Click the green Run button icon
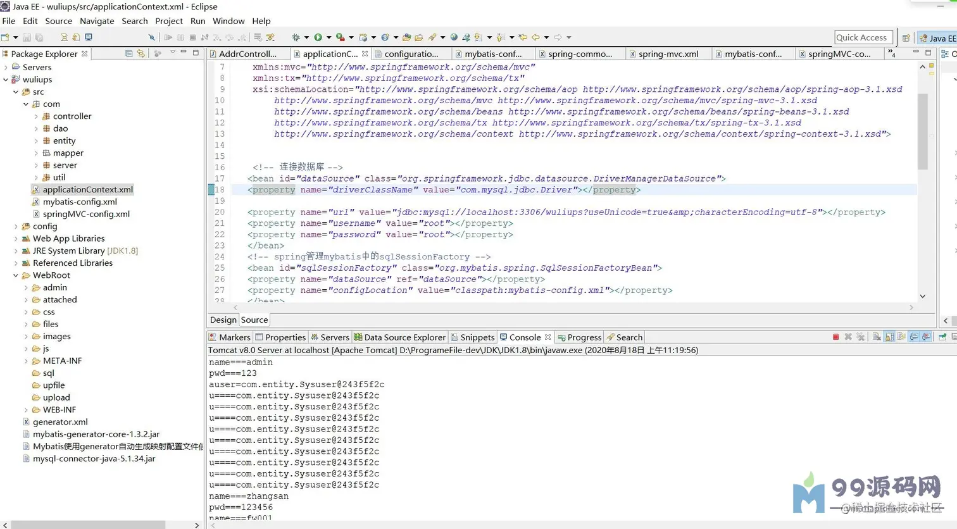 point(318,37)
